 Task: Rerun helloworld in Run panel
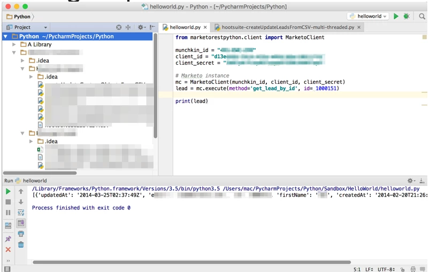coord(8,191)
